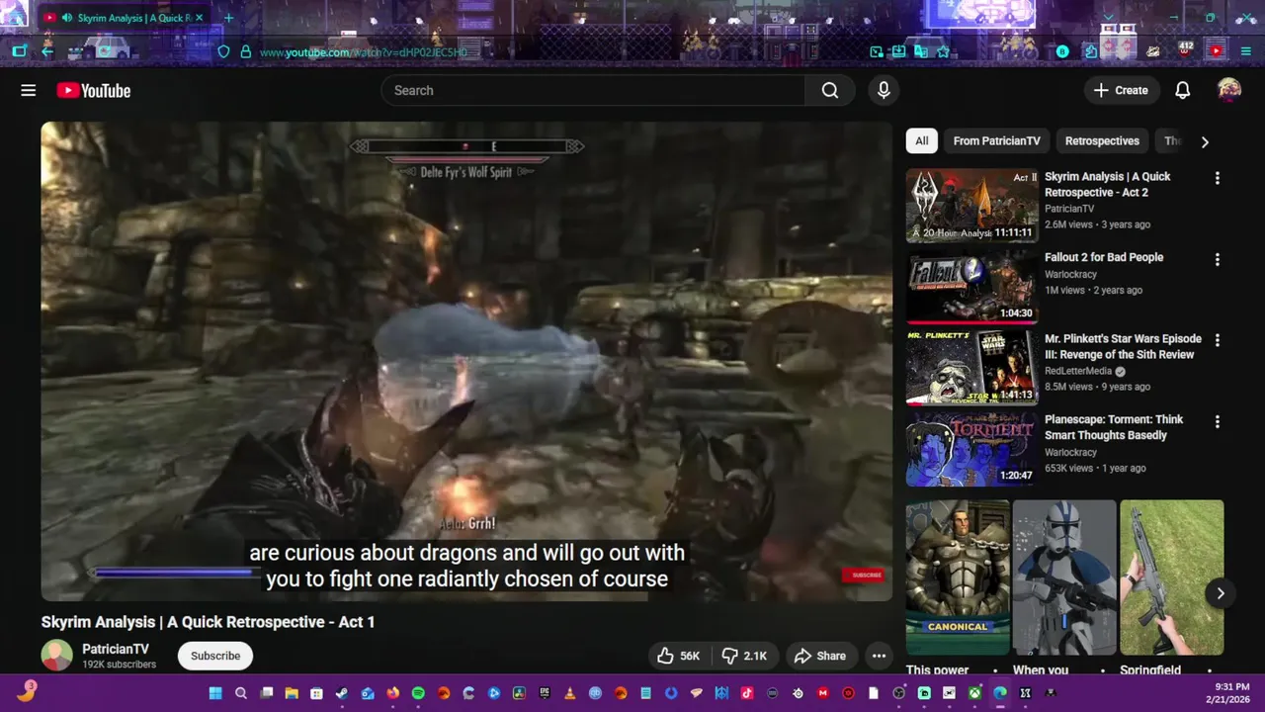Image resolution: width=1265 pixels, height=712 pixels.
Task: Open Mr. Plinkett's Star Wars review title
Action: coord(1123,346)
